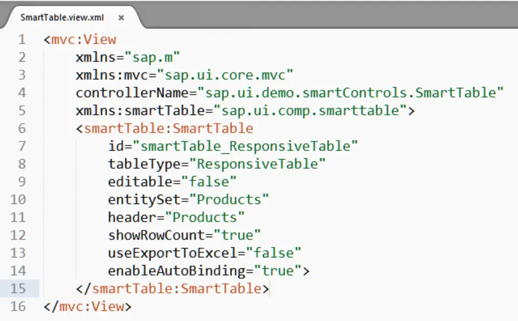
Task: Click the "sap.ui.comp.smarttable" value
Action: pos(310,111)
